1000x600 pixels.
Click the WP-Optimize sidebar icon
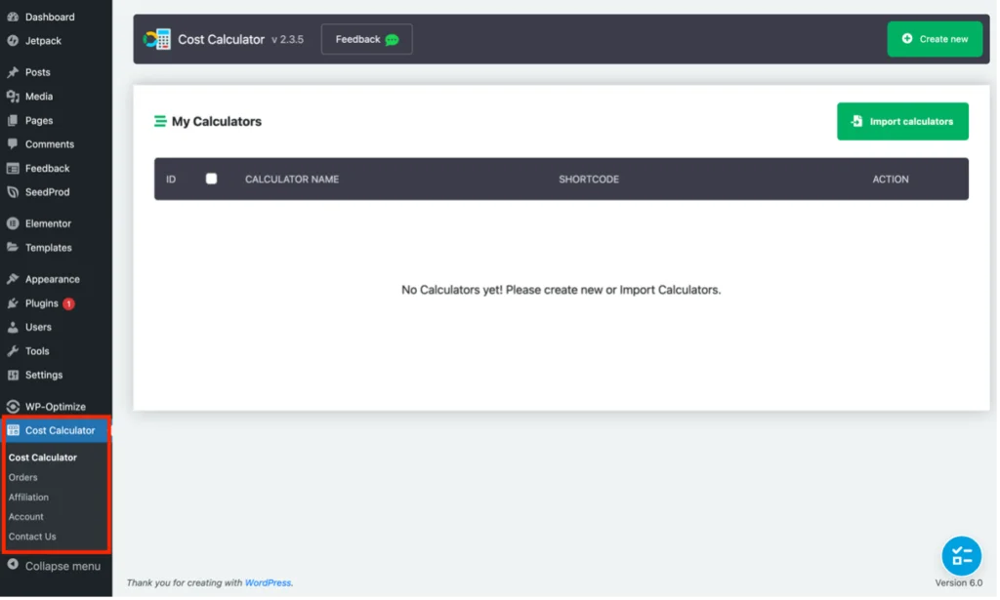point(13,407)
